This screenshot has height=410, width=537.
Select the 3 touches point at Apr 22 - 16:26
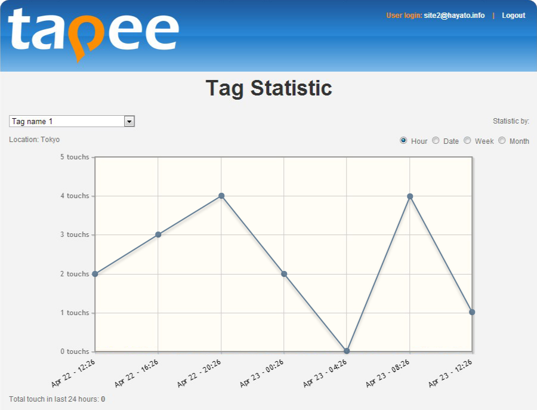158,235
